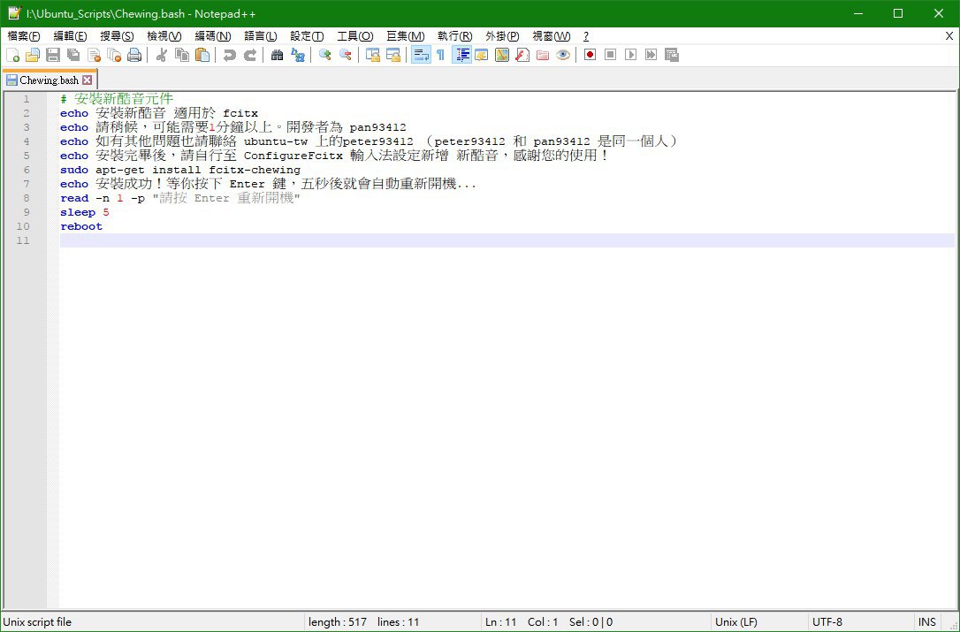Start macro recording with red dot

click(x=590, y=55)
